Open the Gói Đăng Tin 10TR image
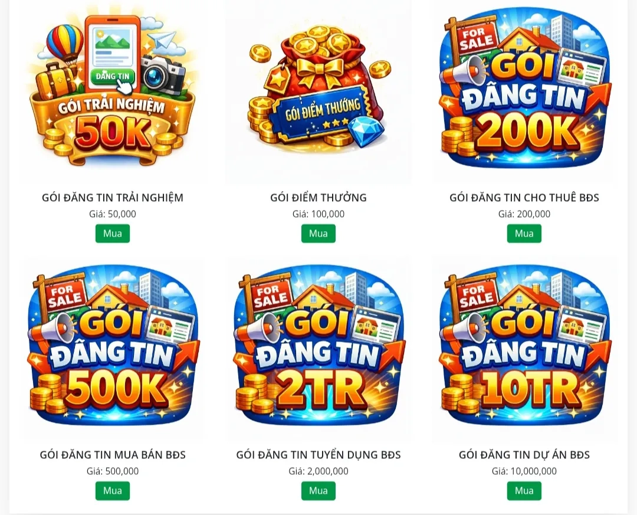Screen dimensions: 637x515 coord(524,349)
